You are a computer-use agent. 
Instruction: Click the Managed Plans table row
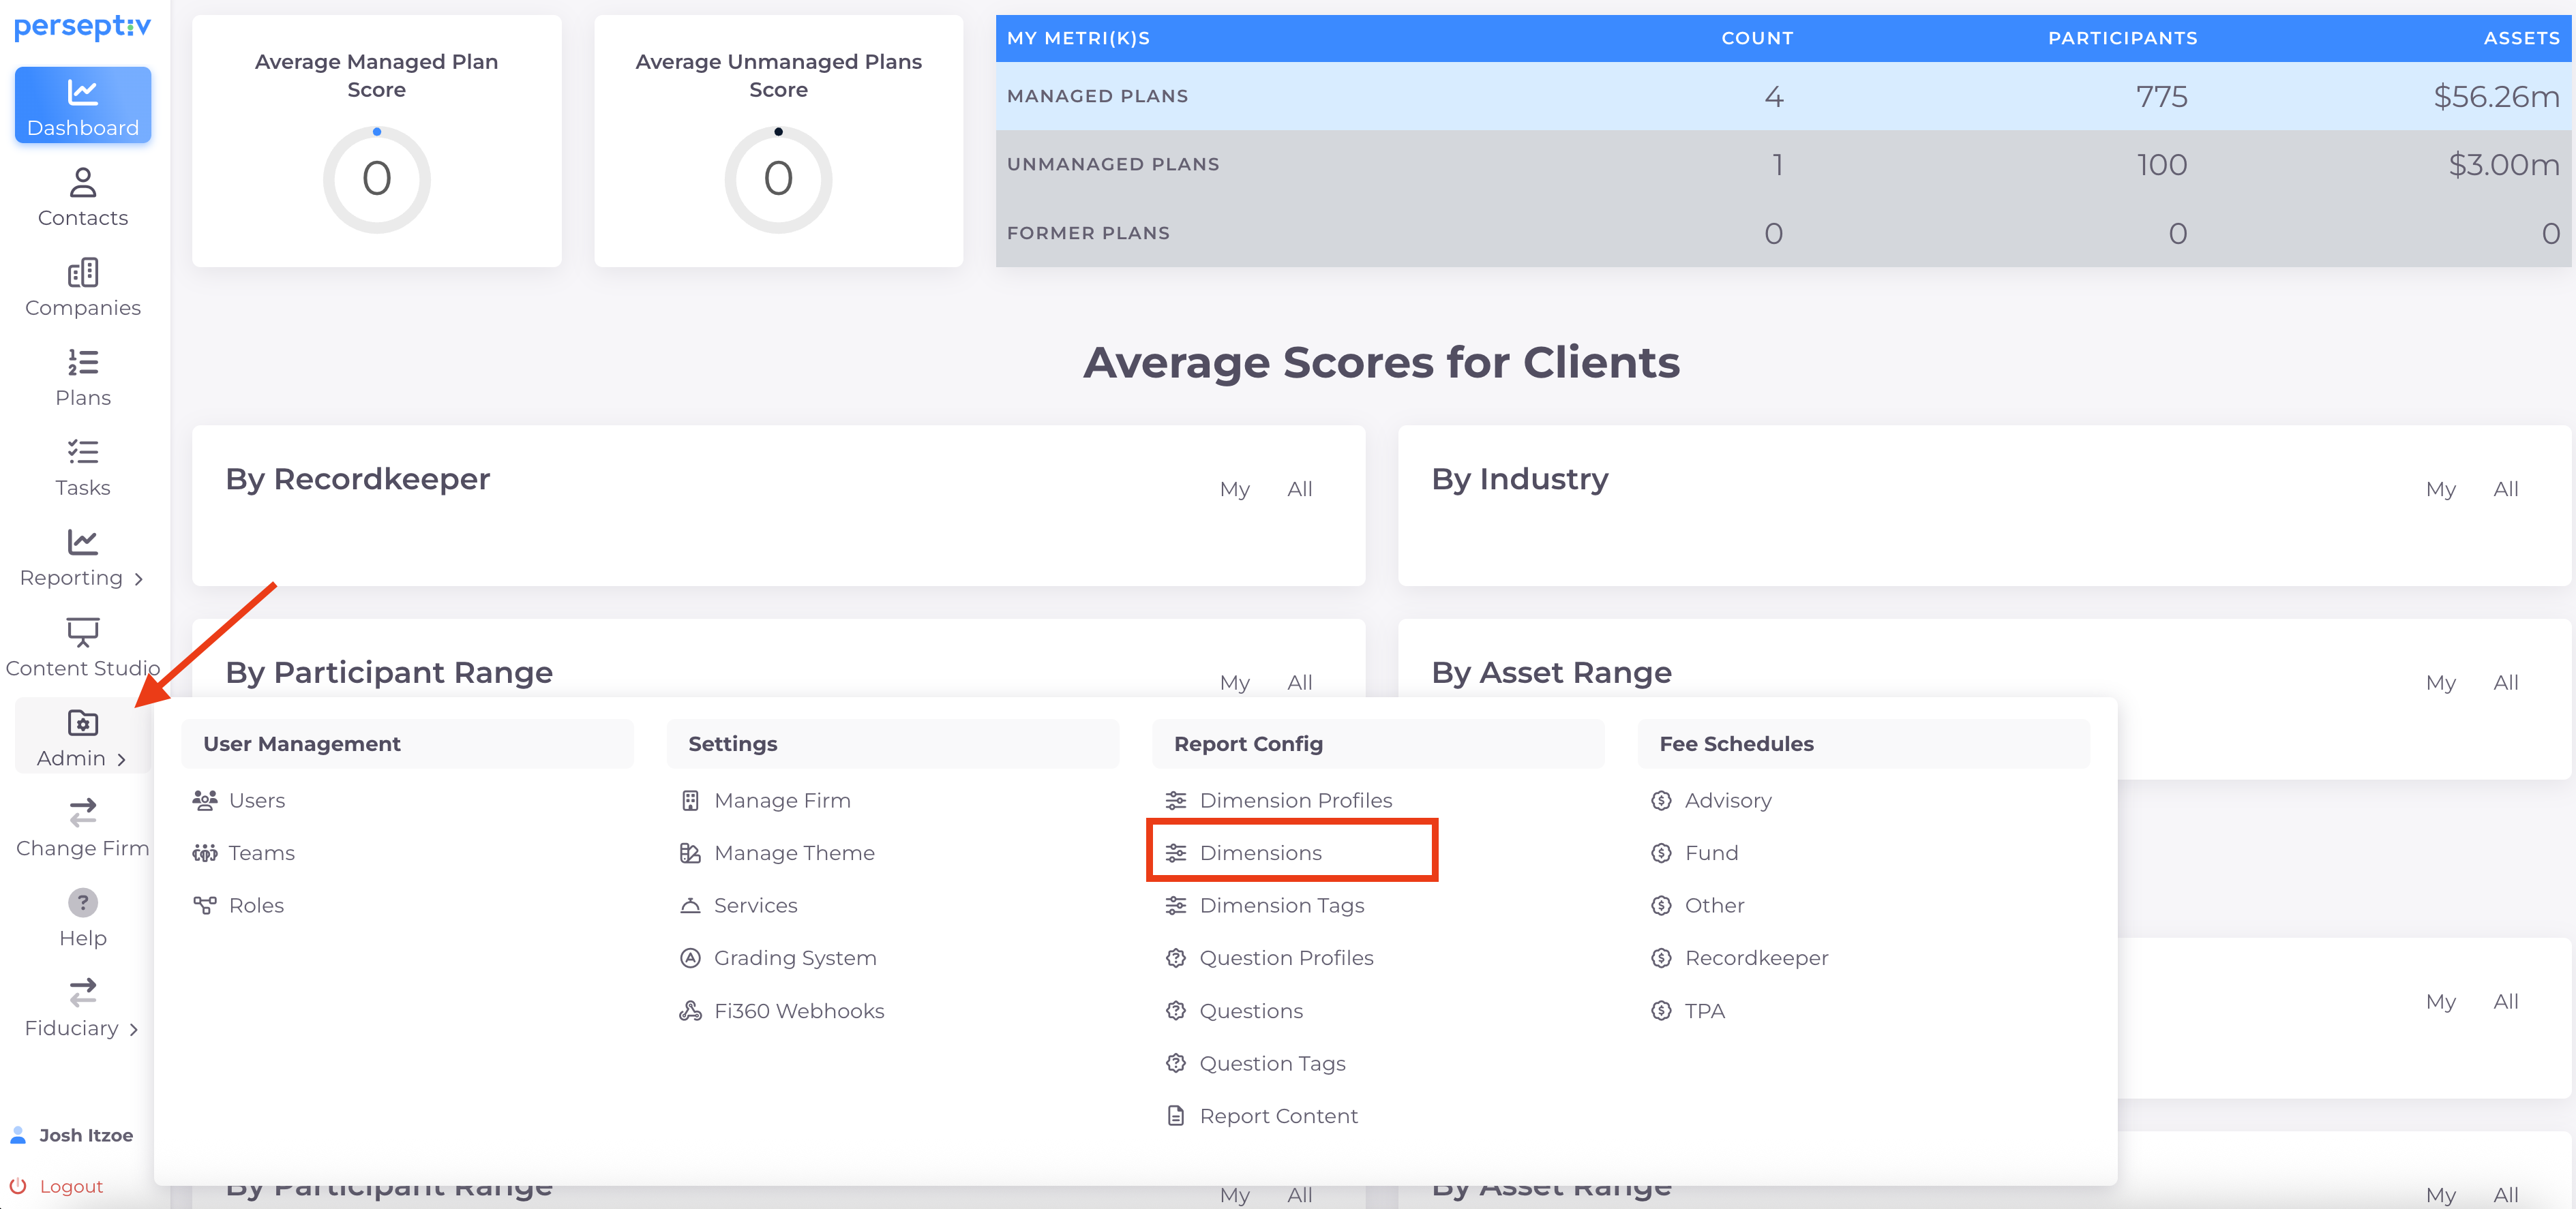[1782, 96]
